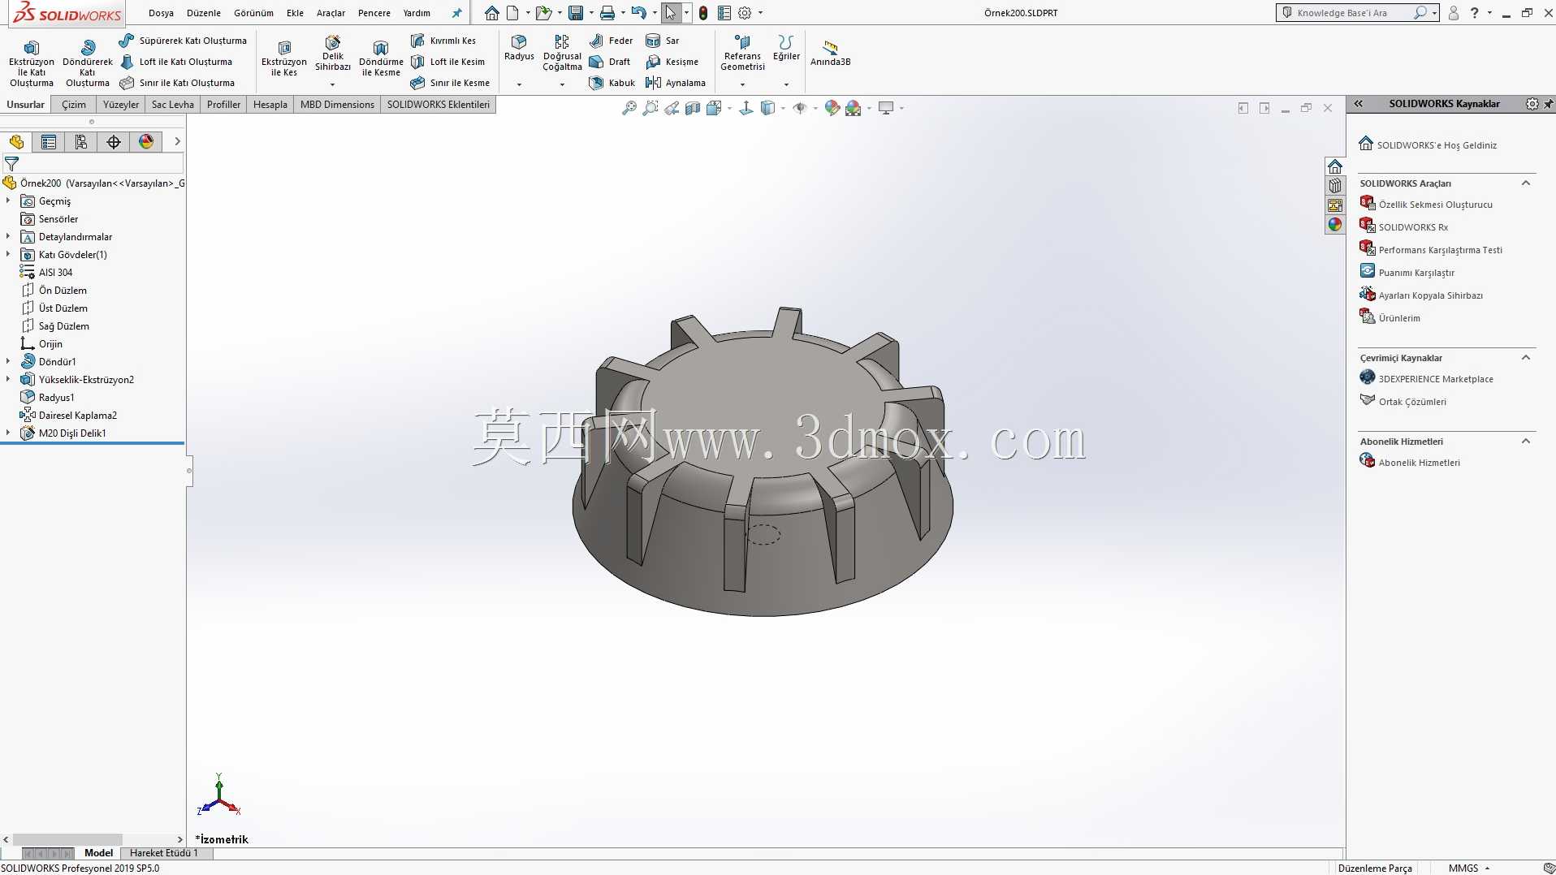Viewport: 1556px width, 875px height.
Task: Click the Draft tool
Action: 610,62
